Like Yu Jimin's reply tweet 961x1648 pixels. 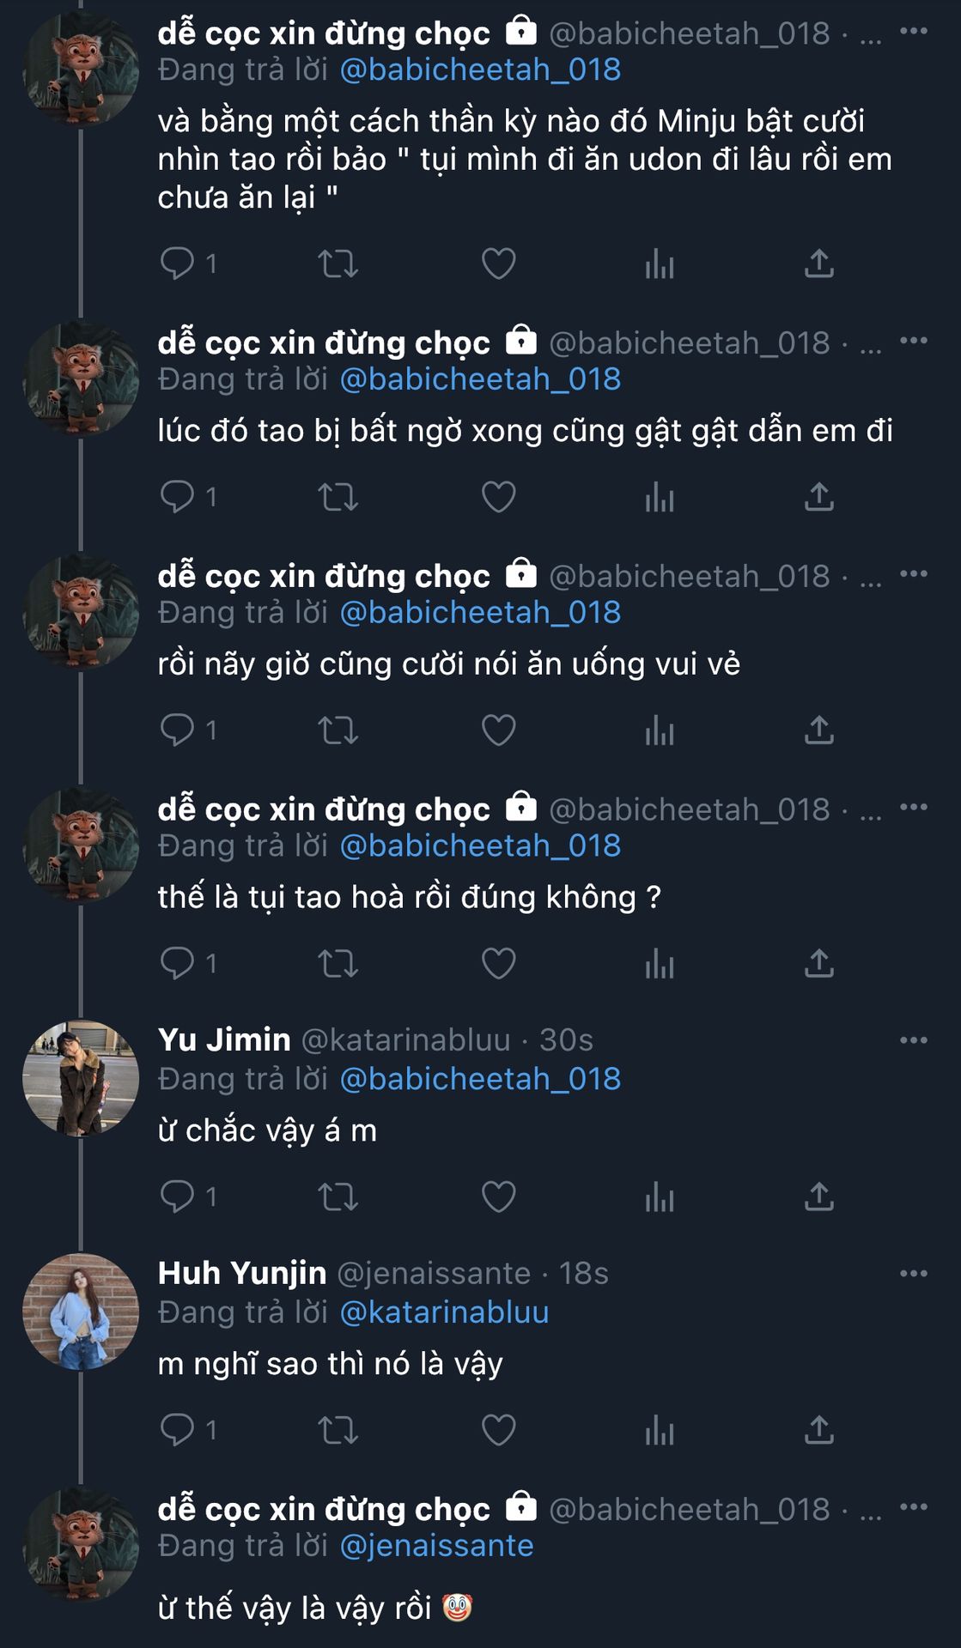pyautogui.click(x=498, y=1197)
